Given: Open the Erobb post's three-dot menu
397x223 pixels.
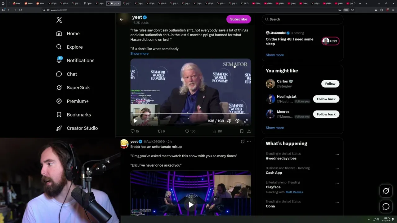Looking at the screenshot, I should click(x=249, y=142).
